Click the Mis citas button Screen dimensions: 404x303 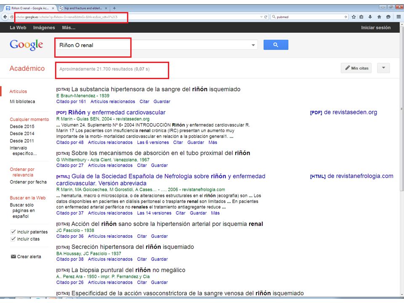point(356,68)
